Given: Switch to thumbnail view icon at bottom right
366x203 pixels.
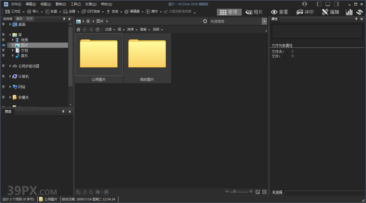Looking at the screenshot, I should pos(258,192).
